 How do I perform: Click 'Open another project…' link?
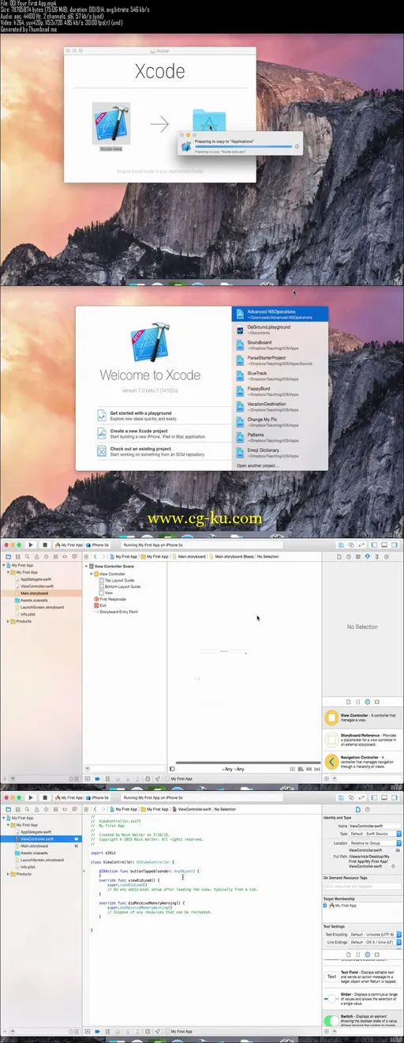pos(257,466)
